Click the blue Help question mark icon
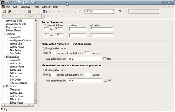This screenshot has width=175, height=112. click(x=120, y=11)
